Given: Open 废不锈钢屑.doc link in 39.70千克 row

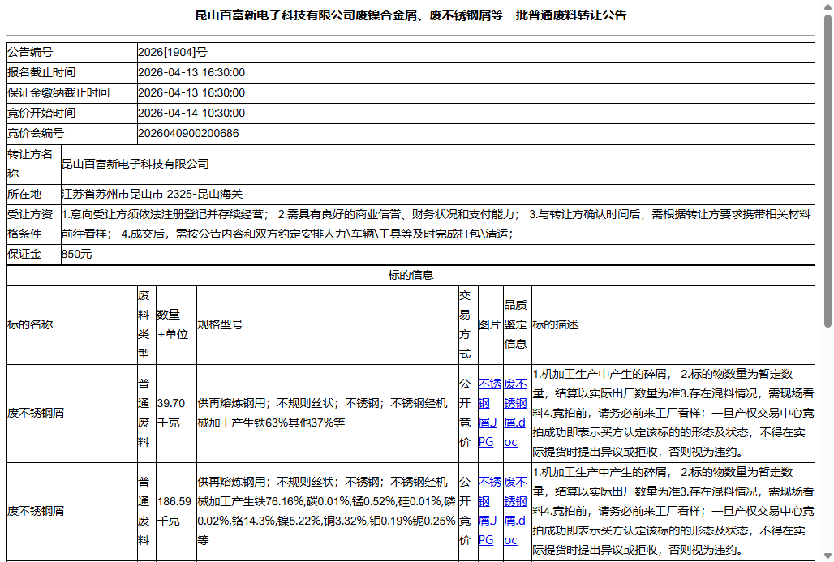Looking at the screenshot, I should pos(515,413).
